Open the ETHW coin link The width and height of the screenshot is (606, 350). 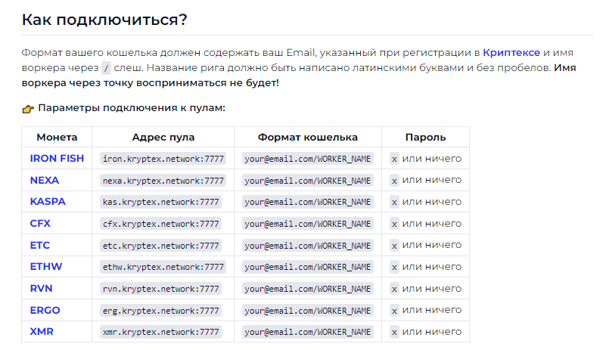tap(46, 267)
